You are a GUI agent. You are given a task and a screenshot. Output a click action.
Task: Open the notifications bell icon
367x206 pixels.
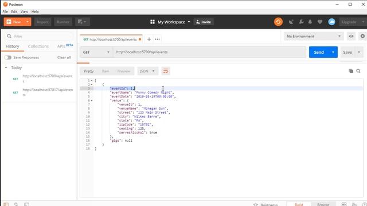tap(310, 22)
